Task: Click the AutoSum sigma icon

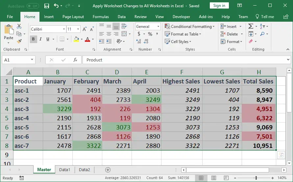Action: 251,26
